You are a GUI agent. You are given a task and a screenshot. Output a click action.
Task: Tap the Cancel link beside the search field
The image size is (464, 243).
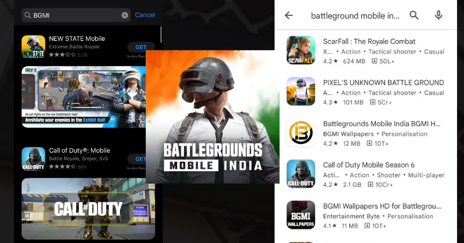pos(145,15)
